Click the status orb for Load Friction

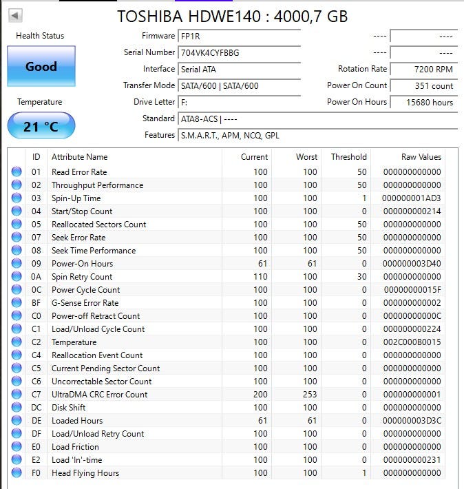tap(17, 446)
